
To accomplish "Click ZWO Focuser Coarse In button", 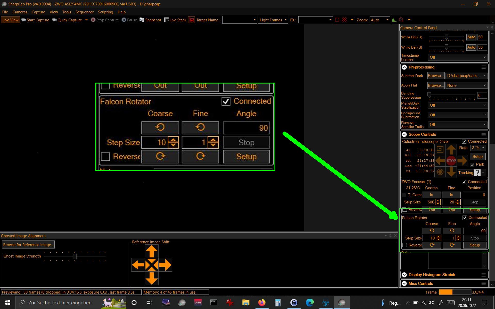I will click(431, 195).
